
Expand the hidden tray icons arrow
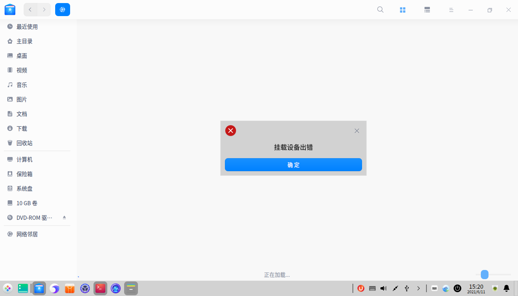[x=418, y=288]
